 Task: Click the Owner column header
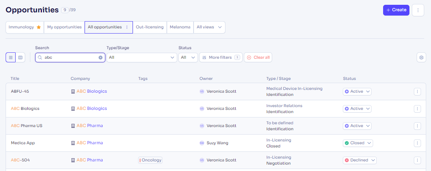(206, 78)
